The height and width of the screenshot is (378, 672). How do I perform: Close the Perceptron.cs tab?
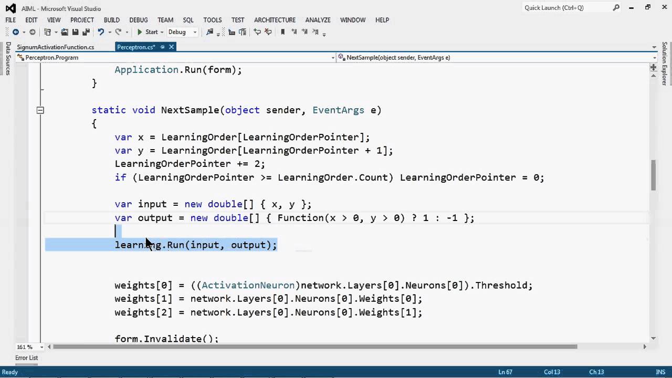tap(171, 47)
